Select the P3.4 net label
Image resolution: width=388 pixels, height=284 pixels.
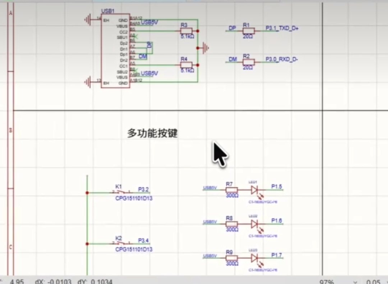click(143, 241)
